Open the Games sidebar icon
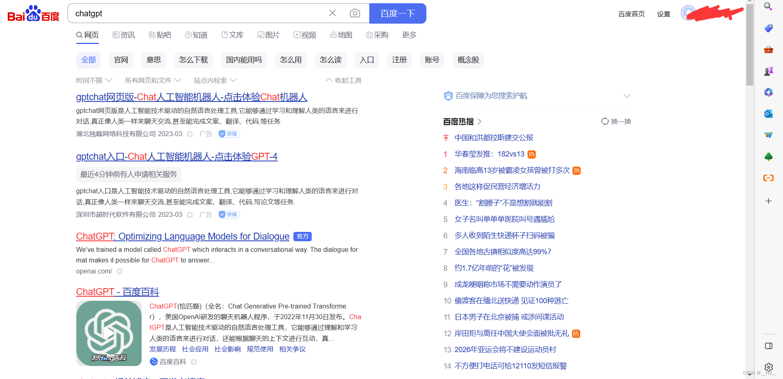Screen dimensions: 783x379 pos(768,70)
